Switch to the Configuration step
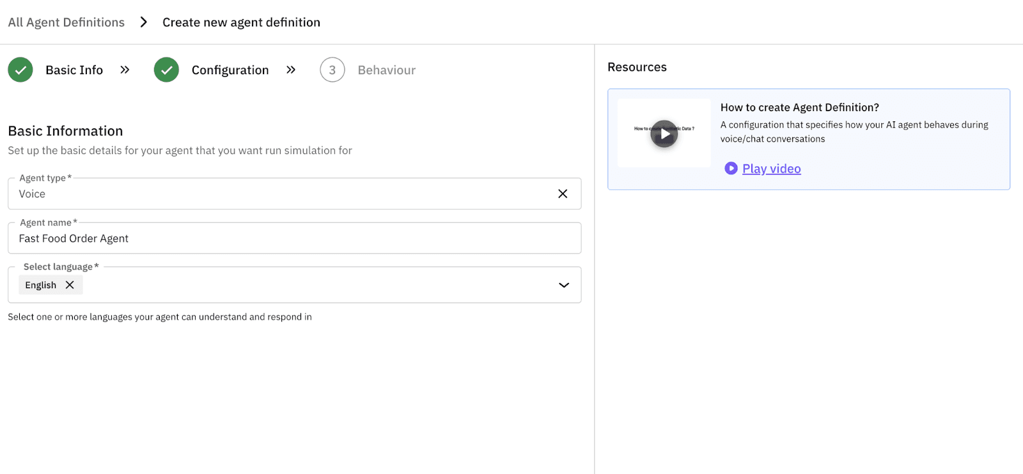Viewport: 1023px width, 474px height. click(230, 70)
